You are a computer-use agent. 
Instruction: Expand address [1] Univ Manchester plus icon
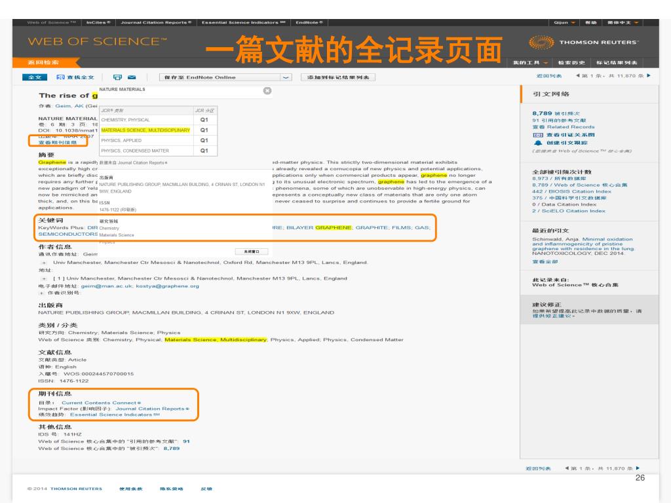click(44, 278)
